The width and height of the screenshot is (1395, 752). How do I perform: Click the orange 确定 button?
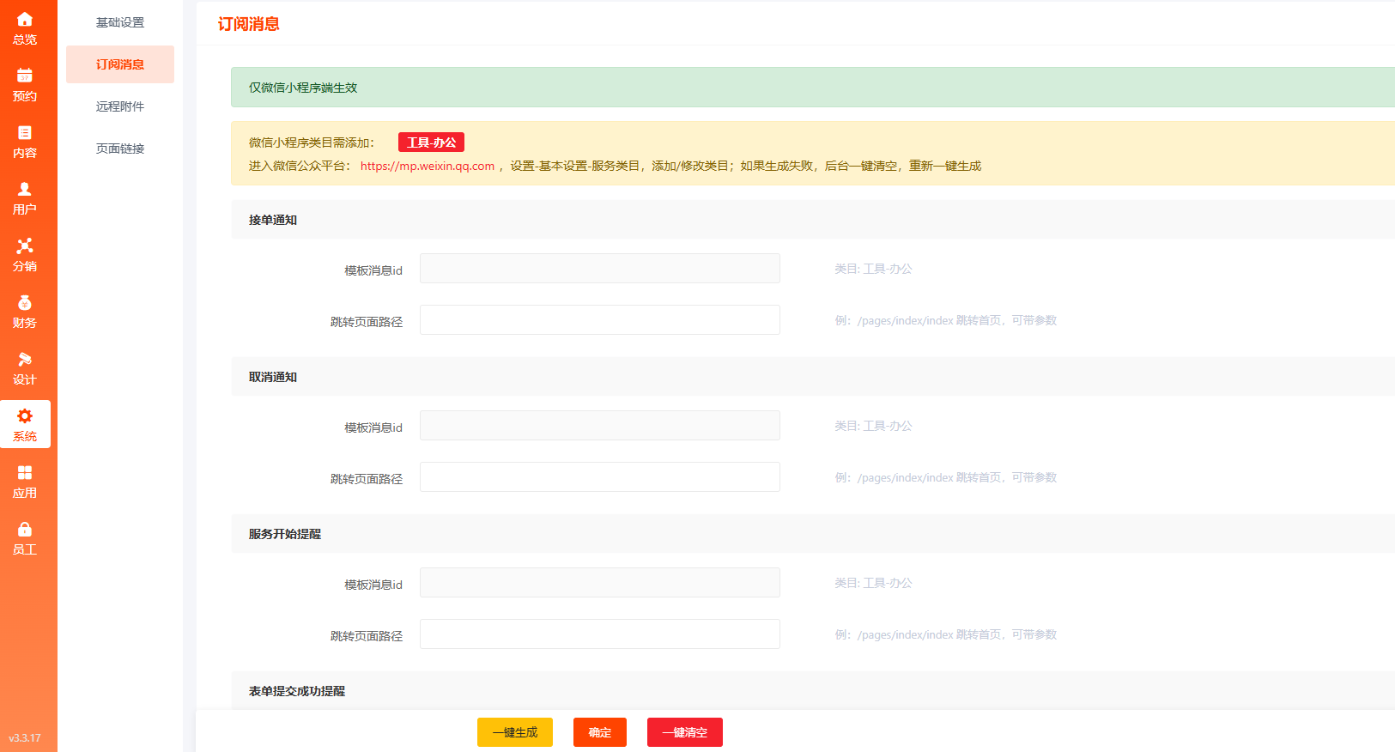point(599,732)
